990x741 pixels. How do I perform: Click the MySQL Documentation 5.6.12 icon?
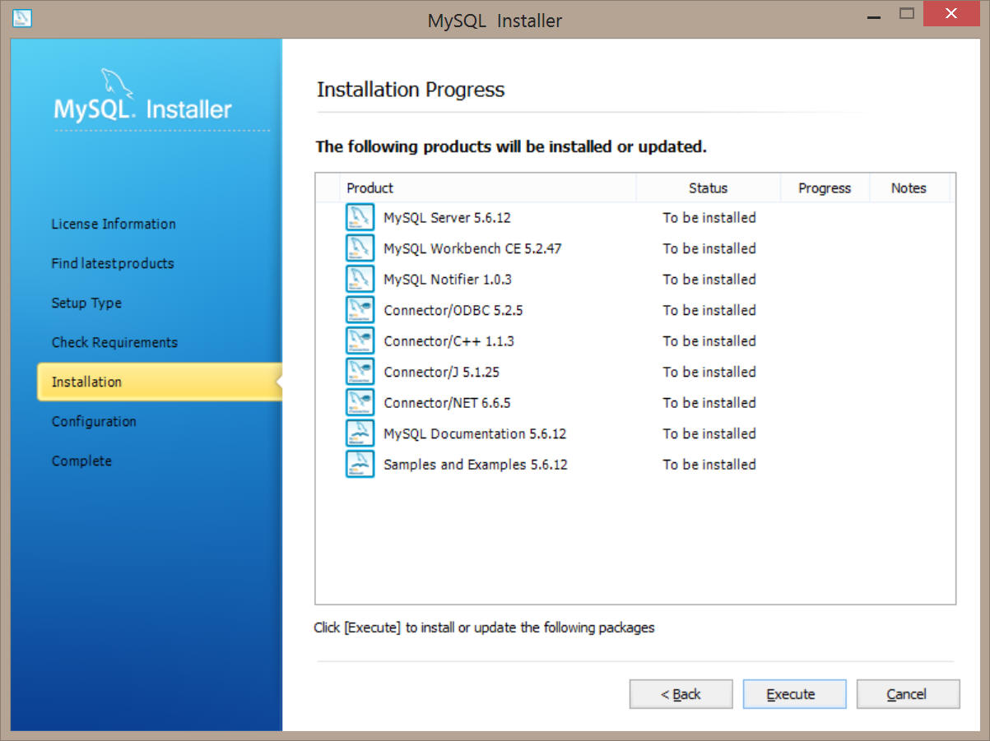click(360, 433)
